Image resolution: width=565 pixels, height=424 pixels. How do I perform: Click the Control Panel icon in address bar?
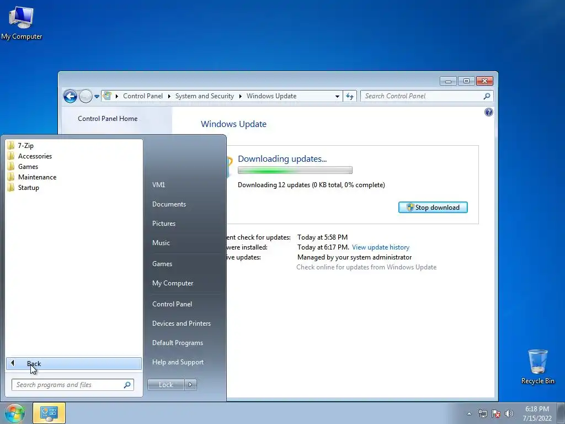(x=107, y=96)
